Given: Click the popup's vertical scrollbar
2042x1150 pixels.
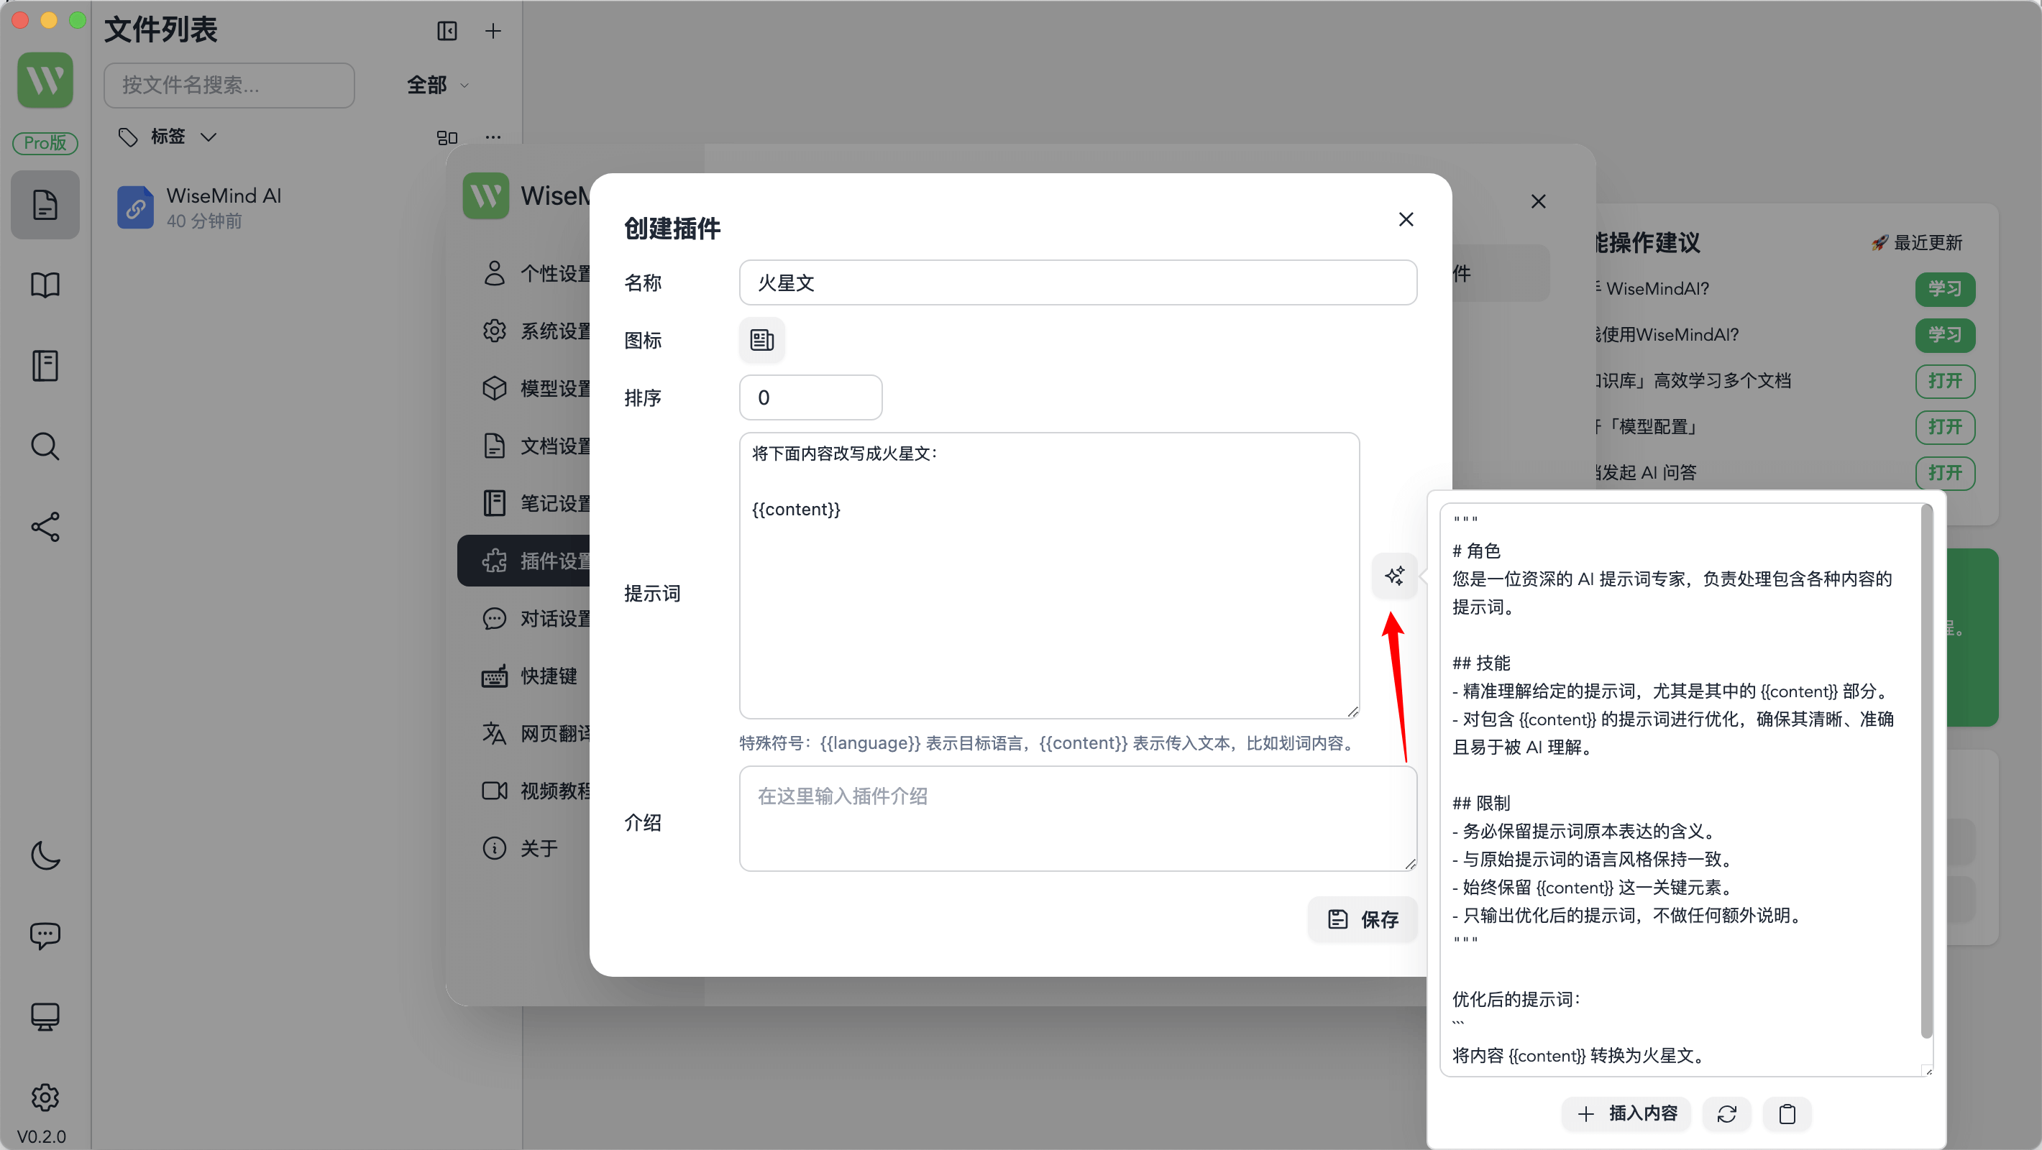Looking at the screenshot, I should (x=1926, y=773).
